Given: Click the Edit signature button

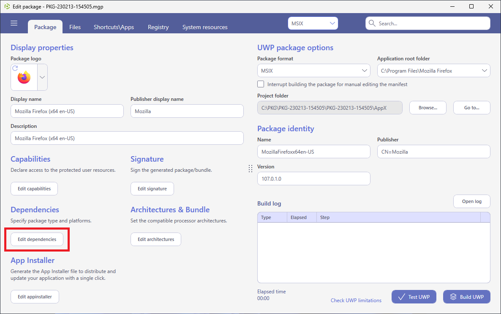Looking at the screenshot, I should coord(152,189).
